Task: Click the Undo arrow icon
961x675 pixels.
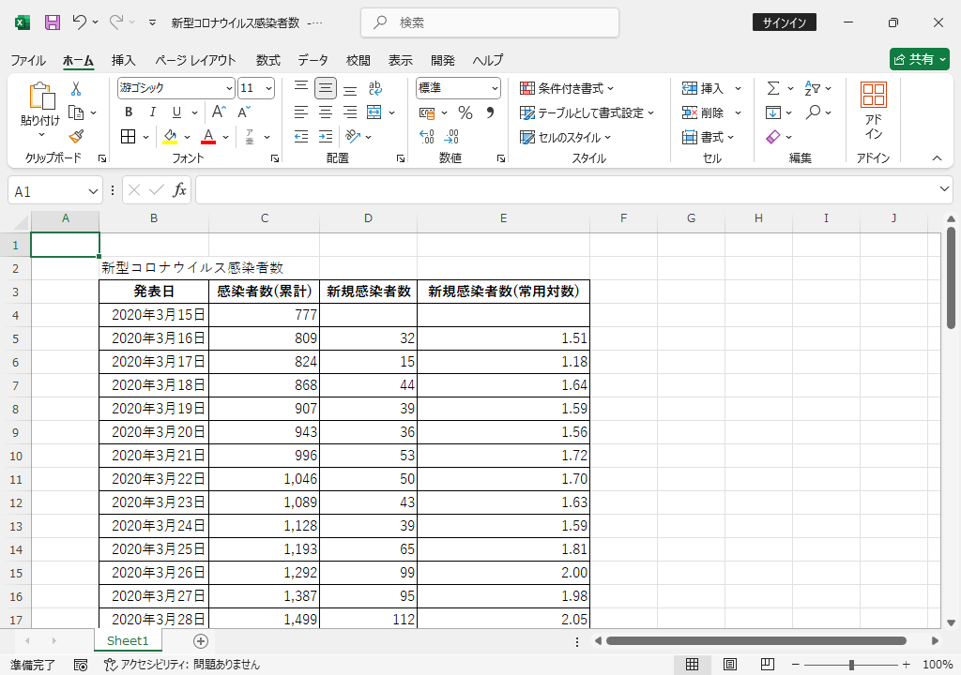Action: coord(79,22)
